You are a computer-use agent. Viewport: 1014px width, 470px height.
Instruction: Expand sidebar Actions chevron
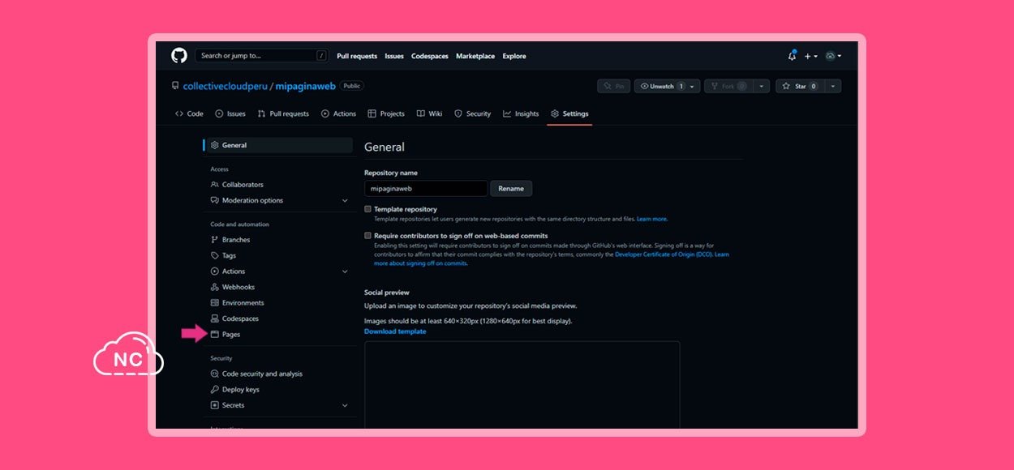[345, 271]
